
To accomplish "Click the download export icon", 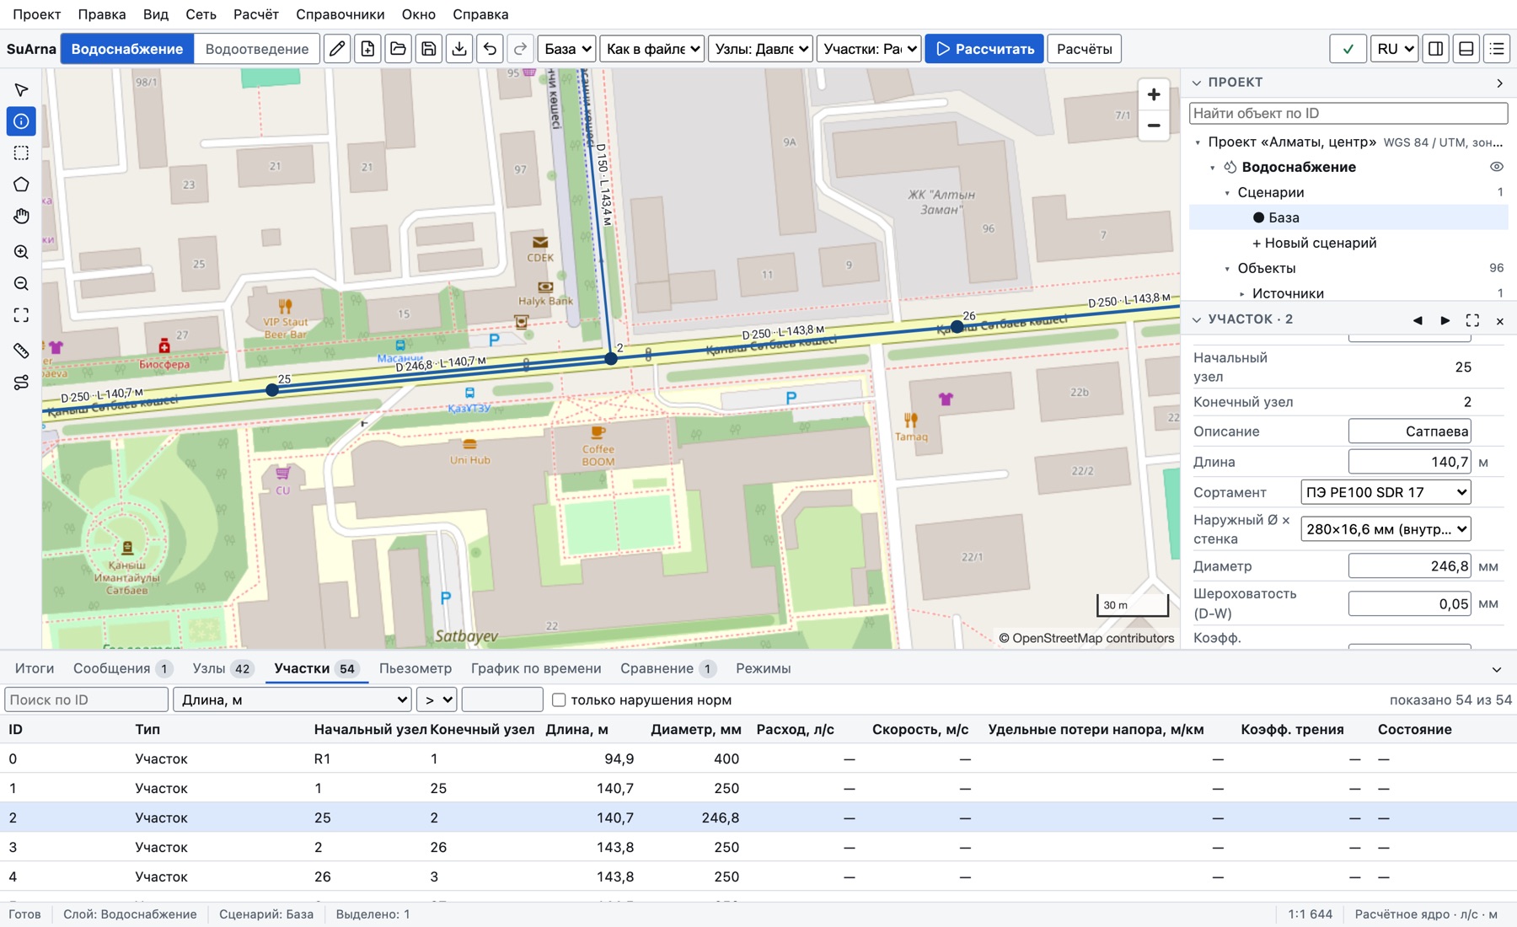I will click(x=459, y=49).
